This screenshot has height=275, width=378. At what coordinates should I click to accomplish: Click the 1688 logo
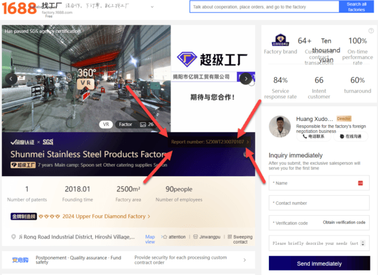[20, 8]
